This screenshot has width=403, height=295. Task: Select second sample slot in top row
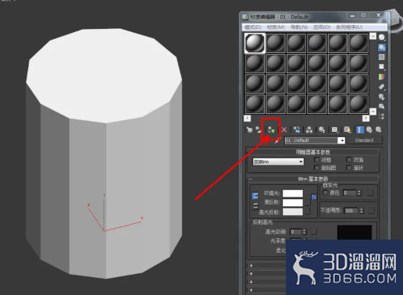pyautogui.click(x=276, y=43)
